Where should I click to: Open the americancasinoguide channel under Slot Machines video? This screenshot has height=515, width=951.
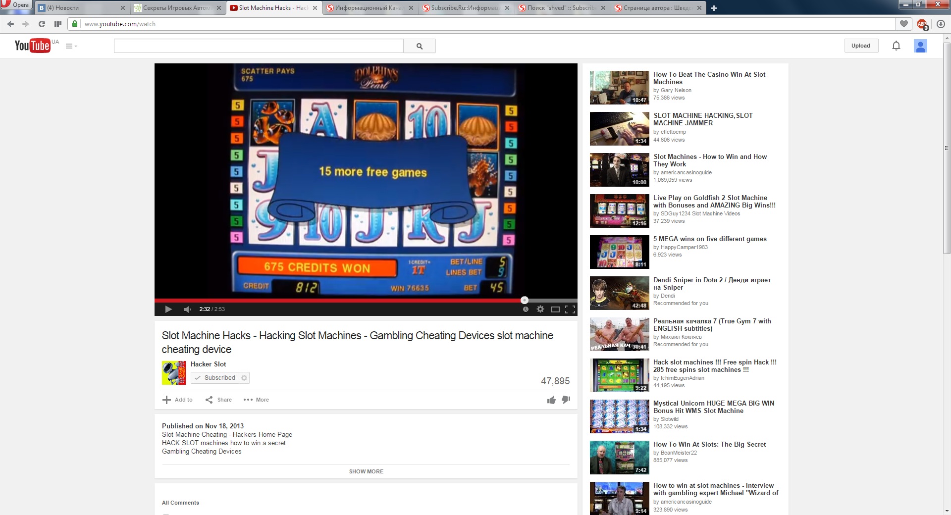(686, 172)
